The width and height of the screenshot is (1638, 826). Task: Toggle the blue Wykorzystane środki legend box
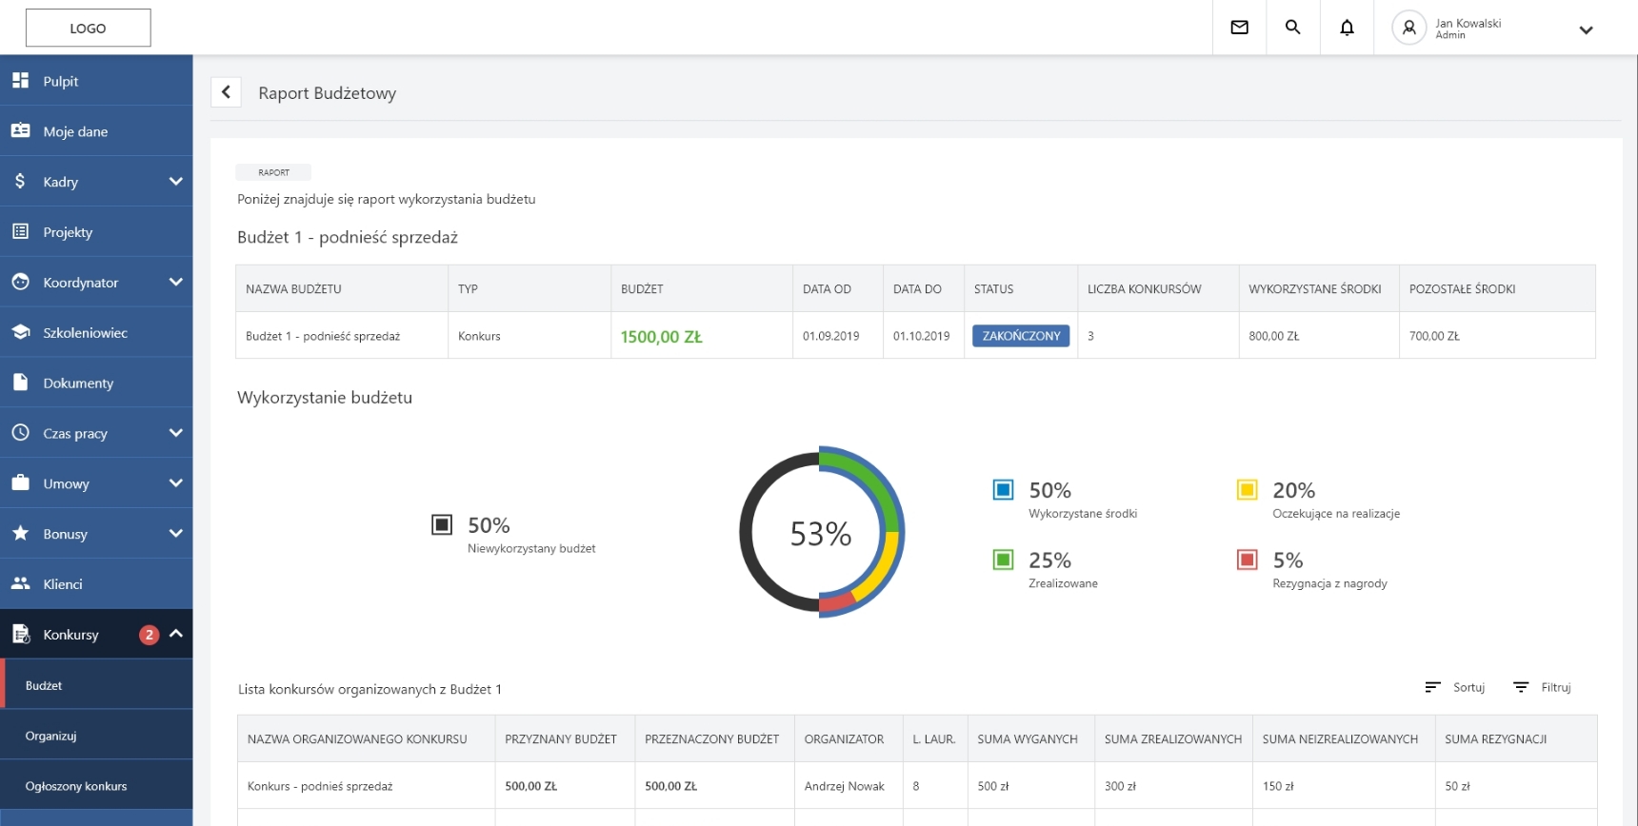point(1003,490)
